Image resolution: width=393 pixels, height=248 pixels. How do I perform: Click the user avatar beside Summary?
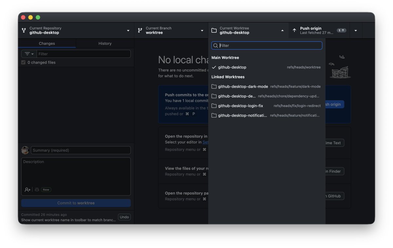pyautogui.click(x=25, y=150)
